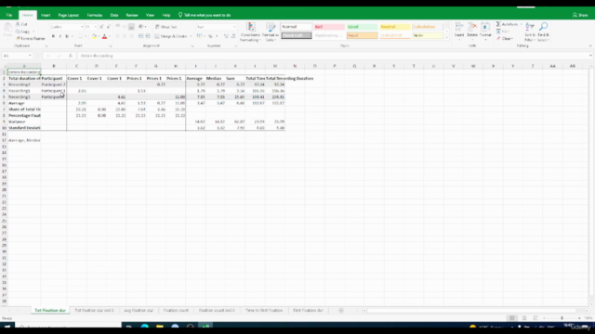595x334 pixels.
Task: Click the zoom slider in status bar
Action: click(562, 318)
